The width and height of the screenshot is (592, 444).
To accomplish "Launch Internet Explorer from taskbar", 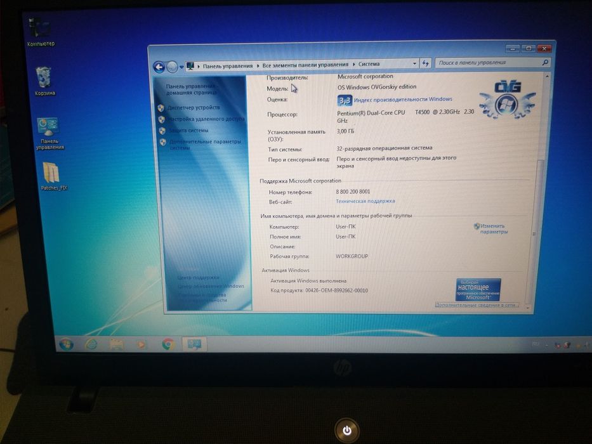I will coord(91,344).
